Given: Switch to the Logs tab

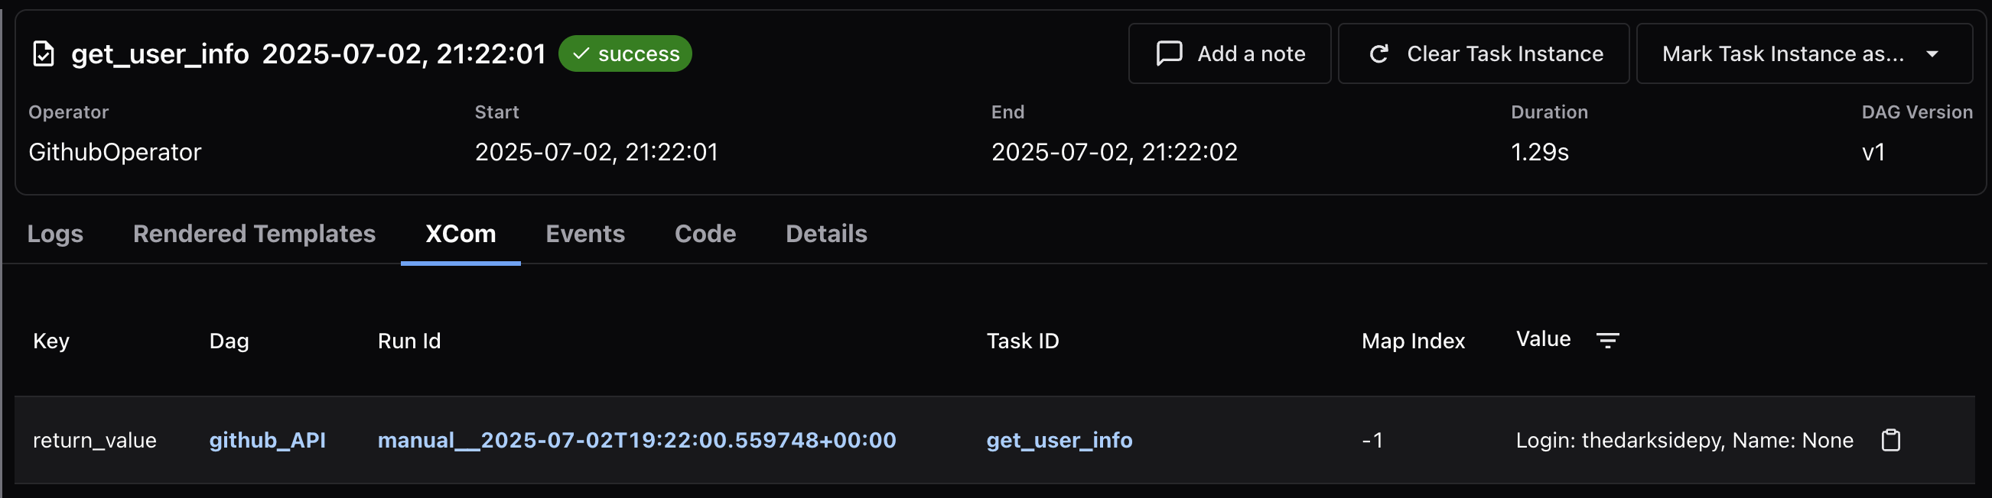Looking at the screenshot, I should pyautogui.click(x=54, y=234).
